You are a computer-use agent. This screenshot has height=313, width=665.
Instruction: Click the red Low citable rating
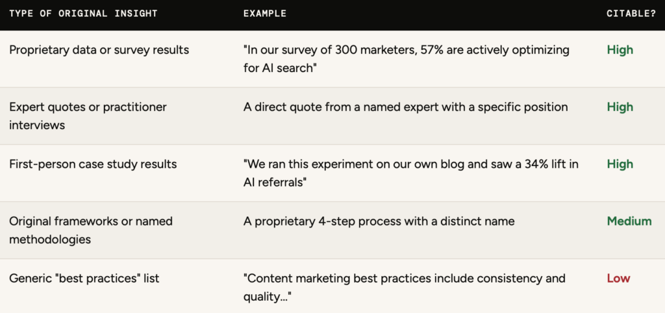click(x=618, y=278)
